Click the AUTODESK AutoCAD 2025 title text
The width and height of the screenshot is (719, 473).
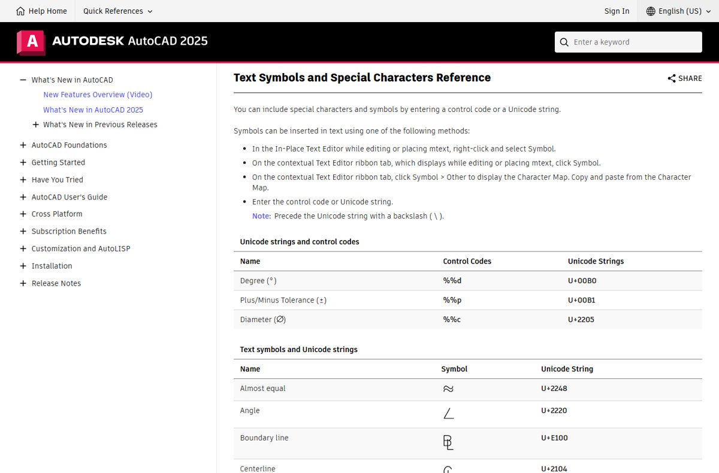coord(130,41)
